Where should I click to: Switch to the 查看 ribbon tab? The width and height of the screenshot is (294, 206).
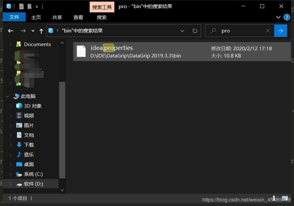[x=78, y=17]
